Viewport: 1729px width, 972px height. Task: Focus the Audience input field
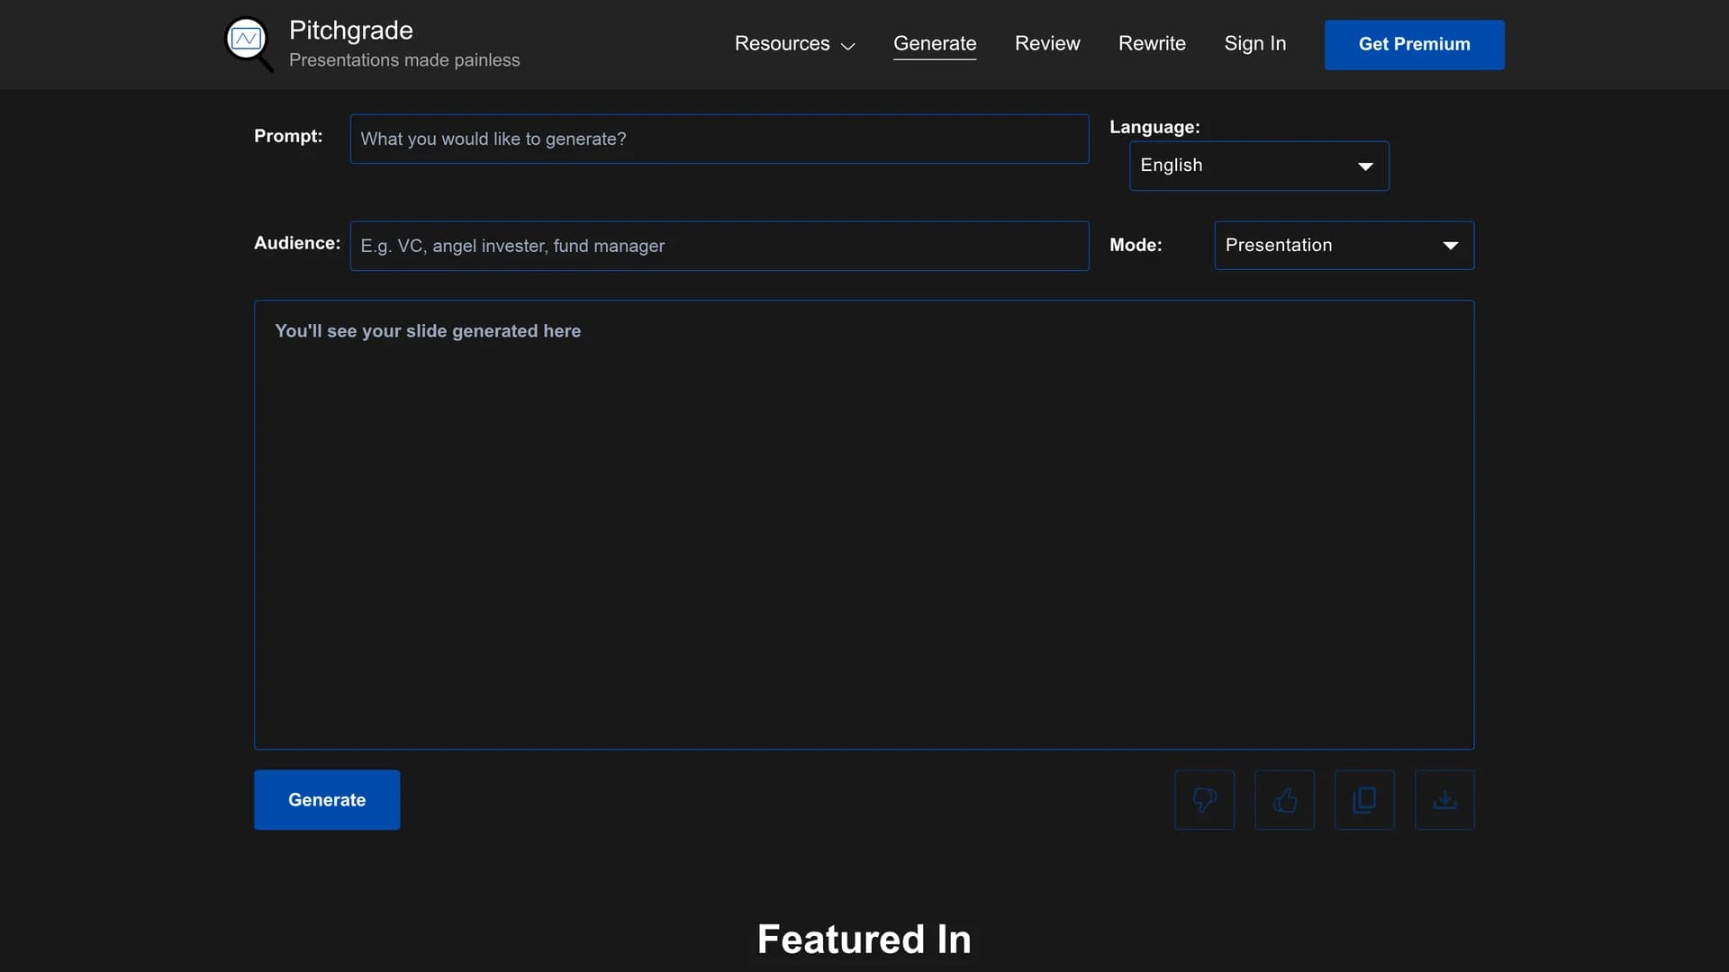[x=720, y=246]
